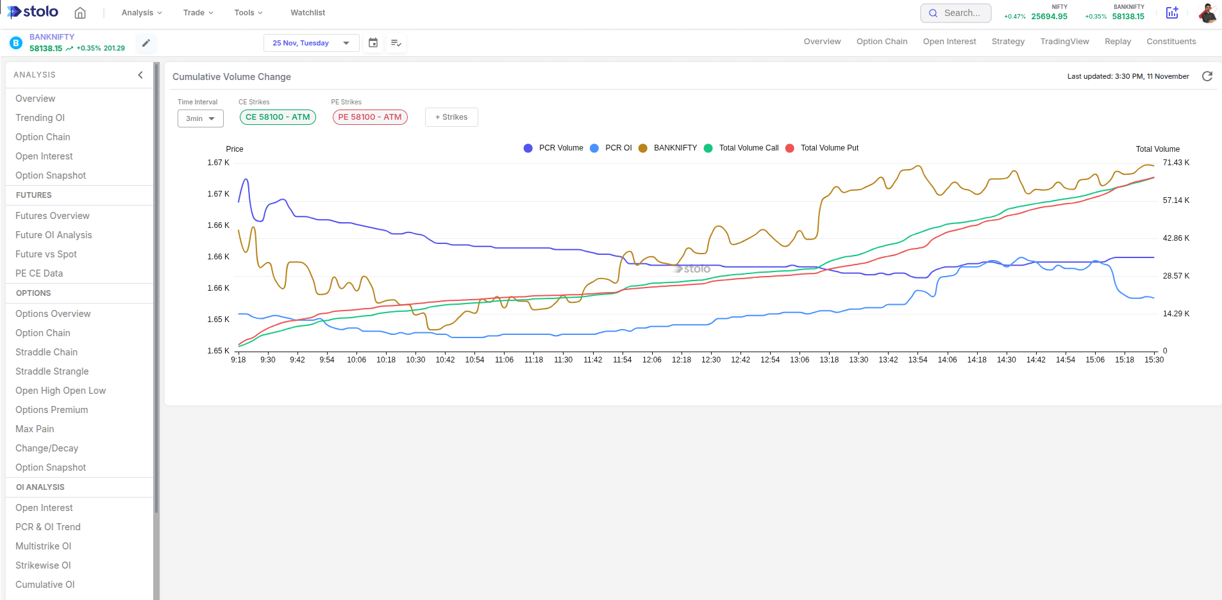Image resolution: width=1222 pixels, height=600 pixels.
Task: Open the Time Interval dropdown
Action: click(200, 118)
